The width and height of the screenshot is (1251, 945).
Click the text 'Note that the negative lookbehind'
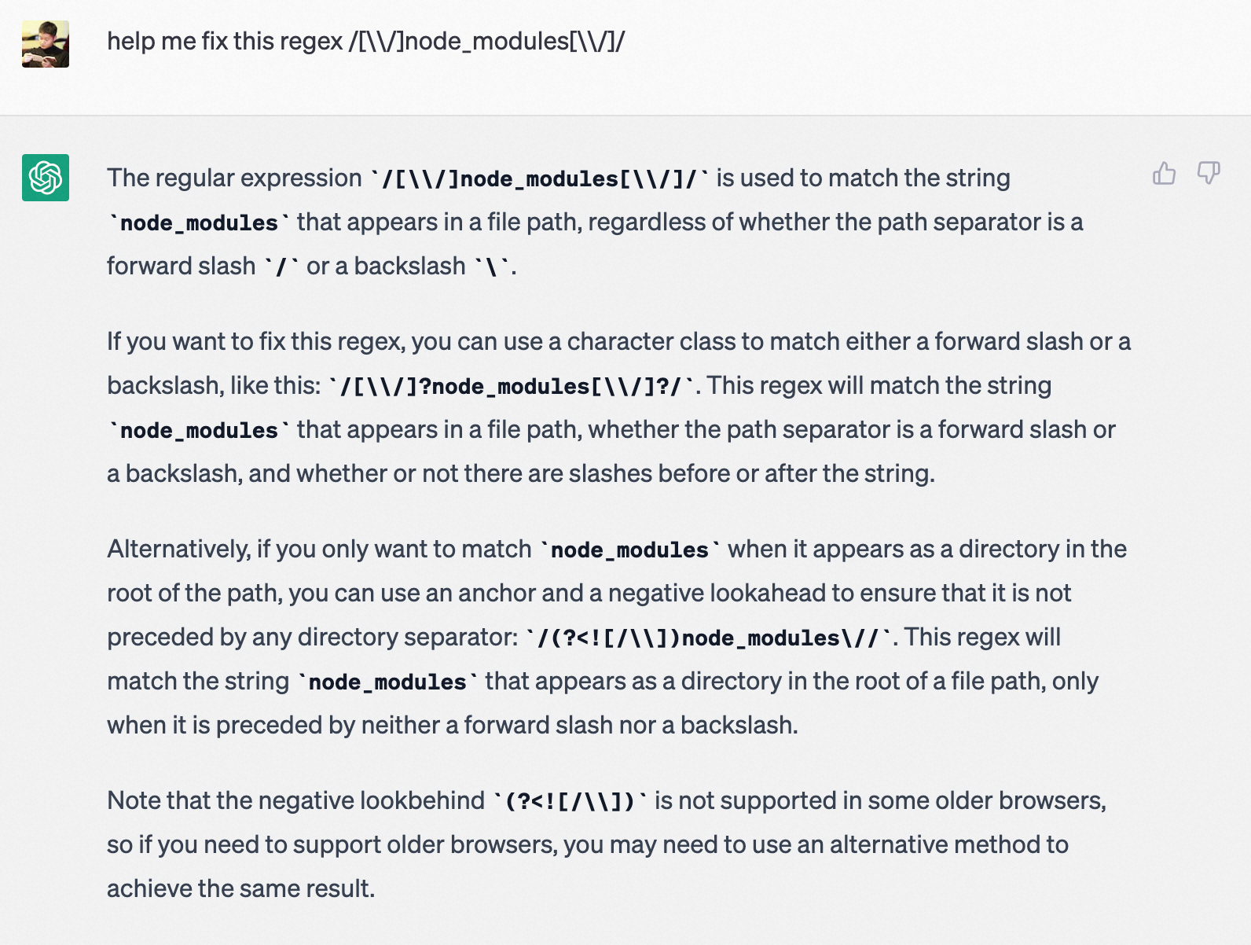[295, 800]
